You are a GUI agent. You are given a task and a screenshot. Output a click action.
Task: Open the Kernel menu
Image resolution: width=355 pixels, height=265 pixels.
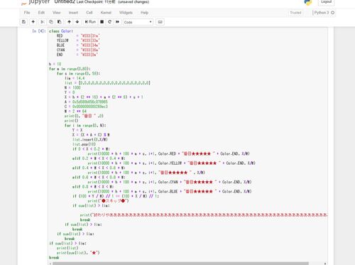[106, 13]
